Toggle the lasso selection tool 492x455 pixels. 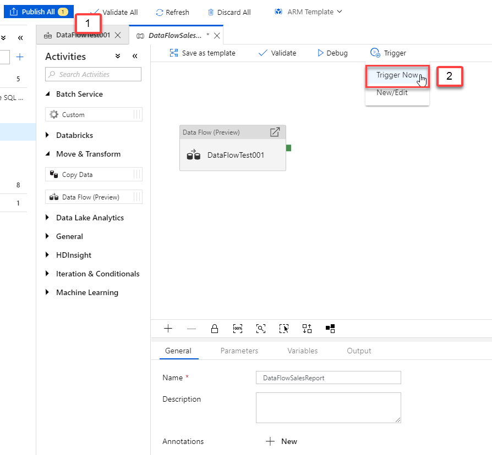[284, 329]
